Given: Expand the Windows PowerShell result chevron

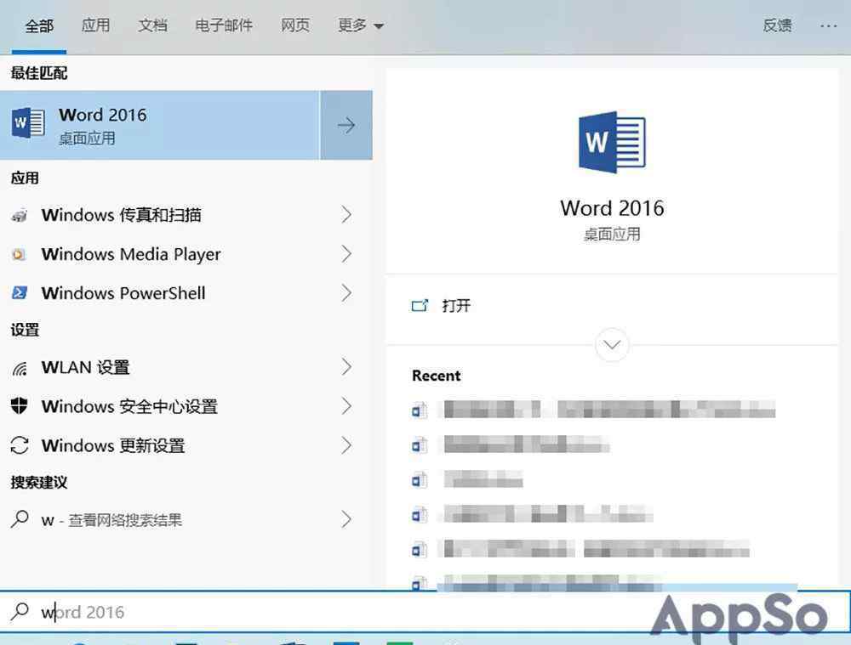Looking at the screenshot, I should click(x=346, y=293).
